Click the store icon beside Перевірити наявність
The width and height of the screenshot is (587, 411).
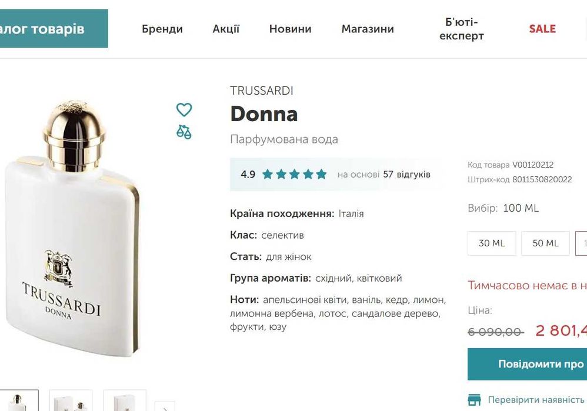(x=474, y=400)
